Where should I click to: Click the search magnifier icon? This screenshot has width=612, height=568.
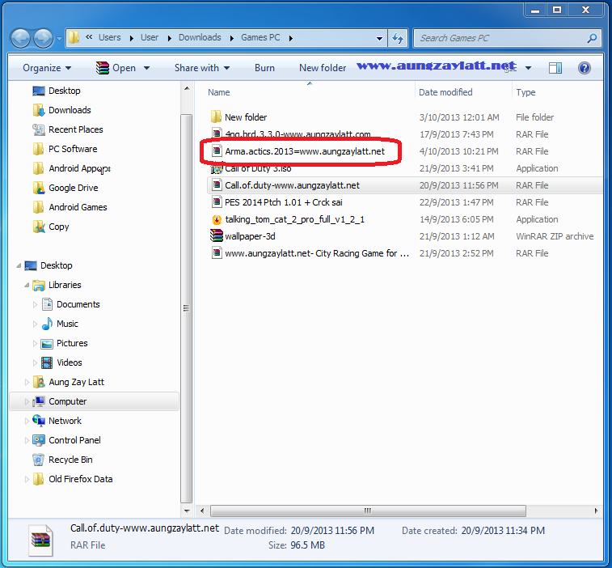pos(592,38)
